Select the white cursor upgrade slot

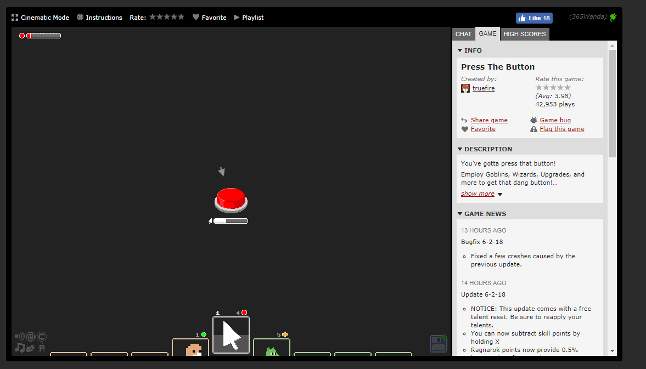point(231,335)
